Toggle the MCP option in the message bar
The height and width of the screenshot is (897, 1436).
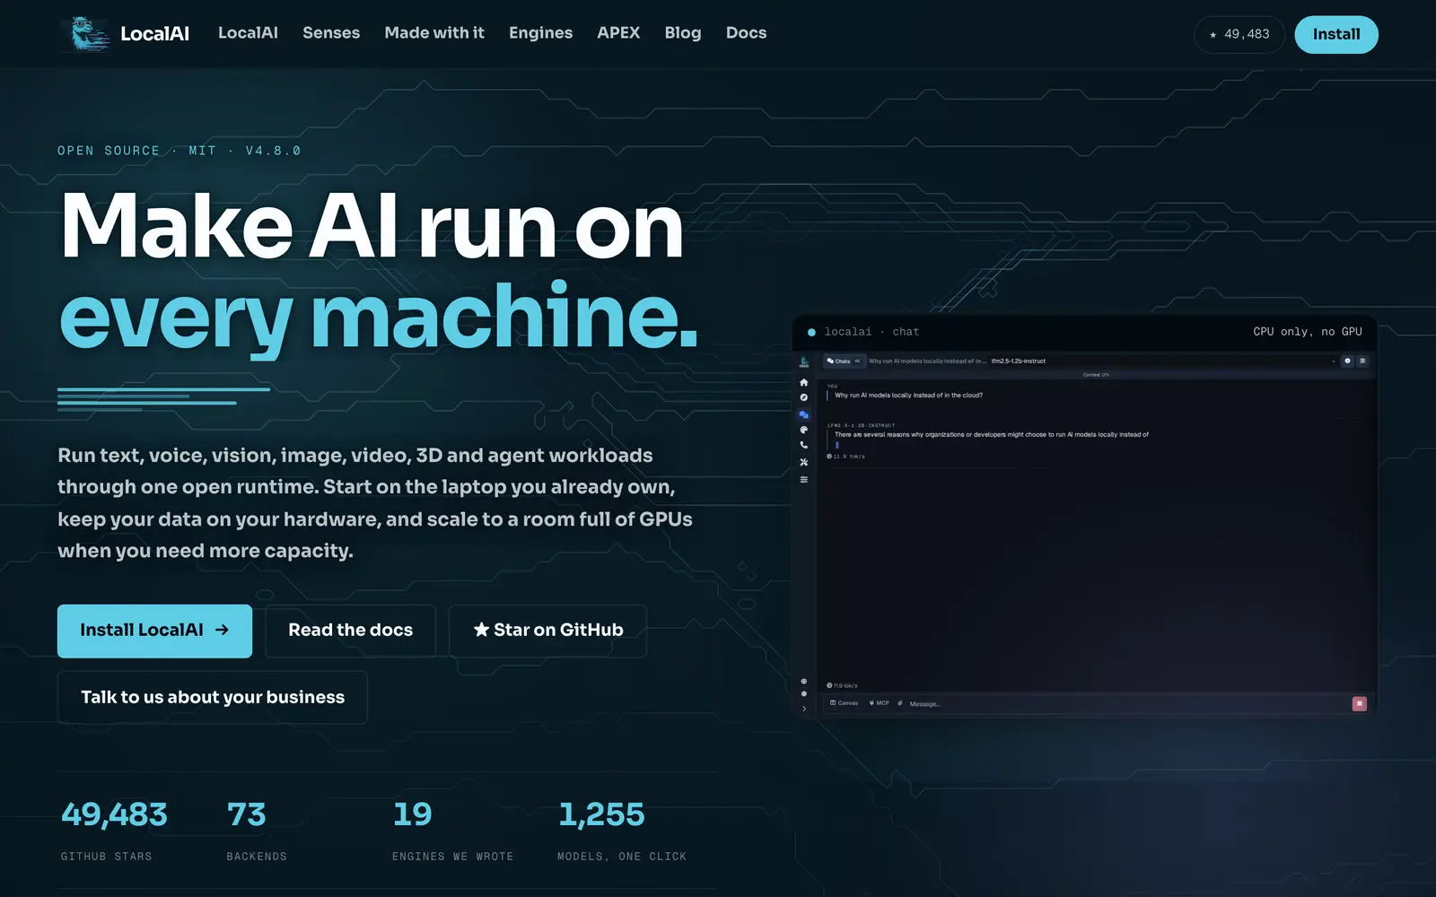click(x=879, y=703)
